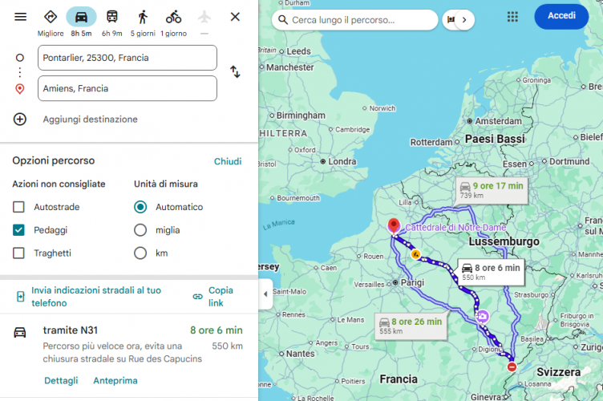This screenshot has width=603, height=401.
Task: Click the Parigi city label on map
Action: [412, 282]
